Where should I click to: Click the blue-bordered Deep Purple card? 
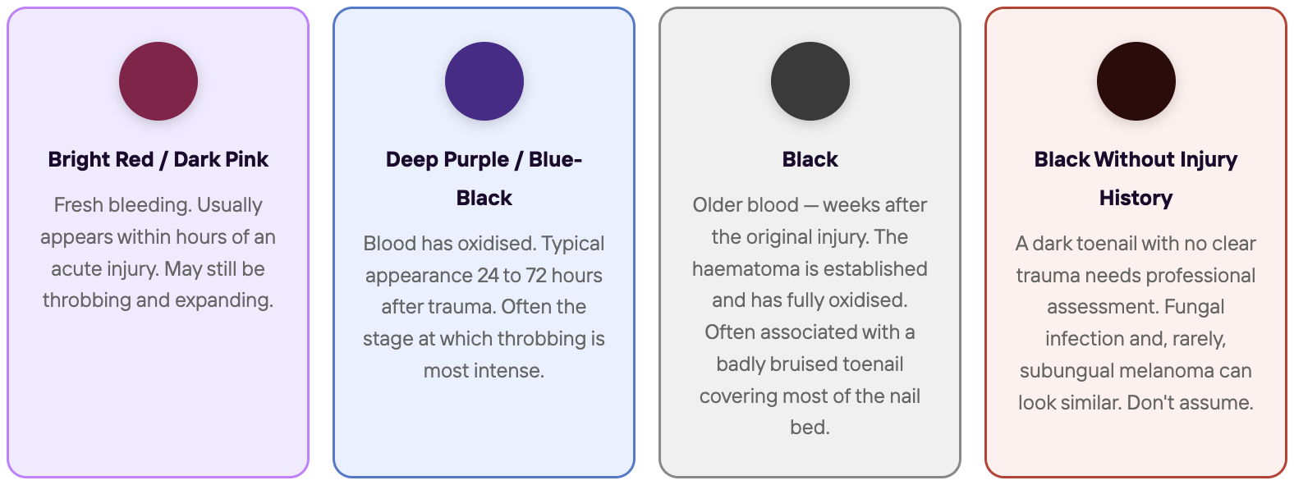484,243
